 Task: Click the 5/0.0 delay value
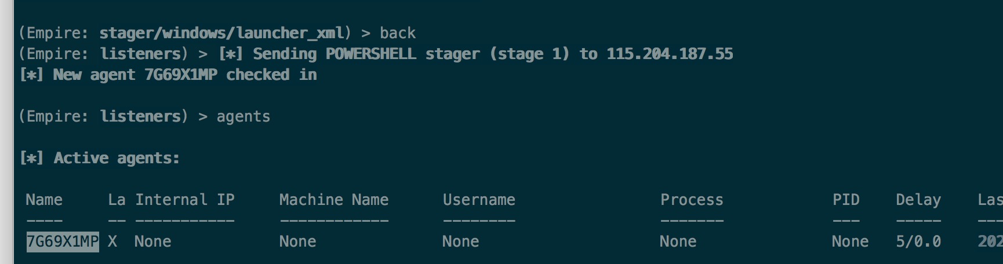[918, 241]
